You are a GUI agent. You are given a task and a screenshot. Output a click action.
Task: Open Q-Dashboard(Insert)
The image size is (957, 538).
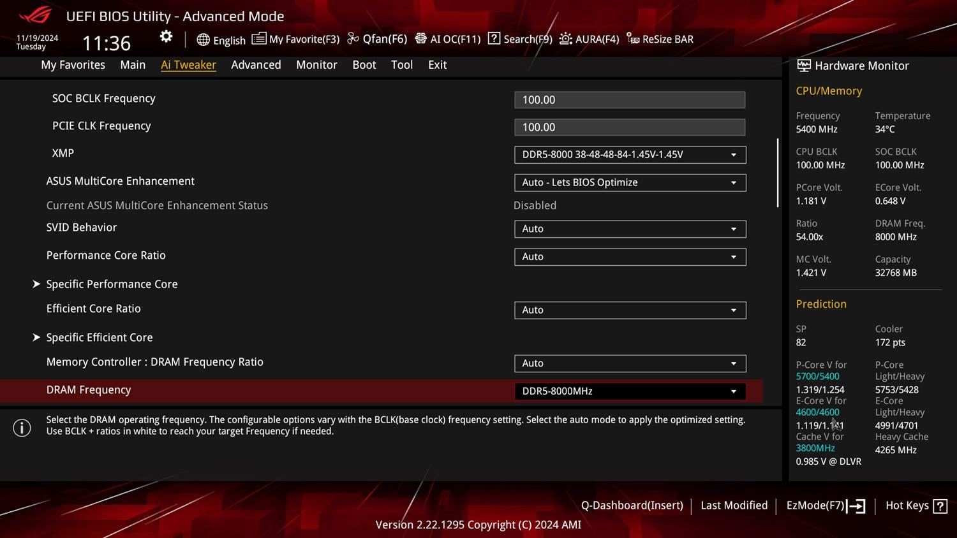[x=632, y=505]
